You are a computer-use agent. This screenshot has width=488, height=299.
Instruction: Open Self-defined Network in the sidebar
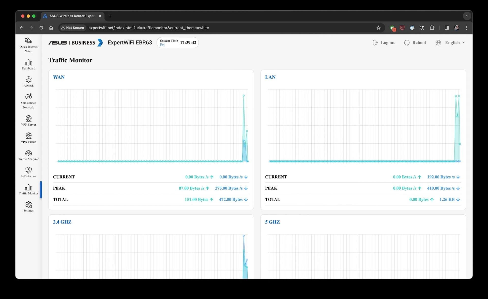click(x=28, y=101)
